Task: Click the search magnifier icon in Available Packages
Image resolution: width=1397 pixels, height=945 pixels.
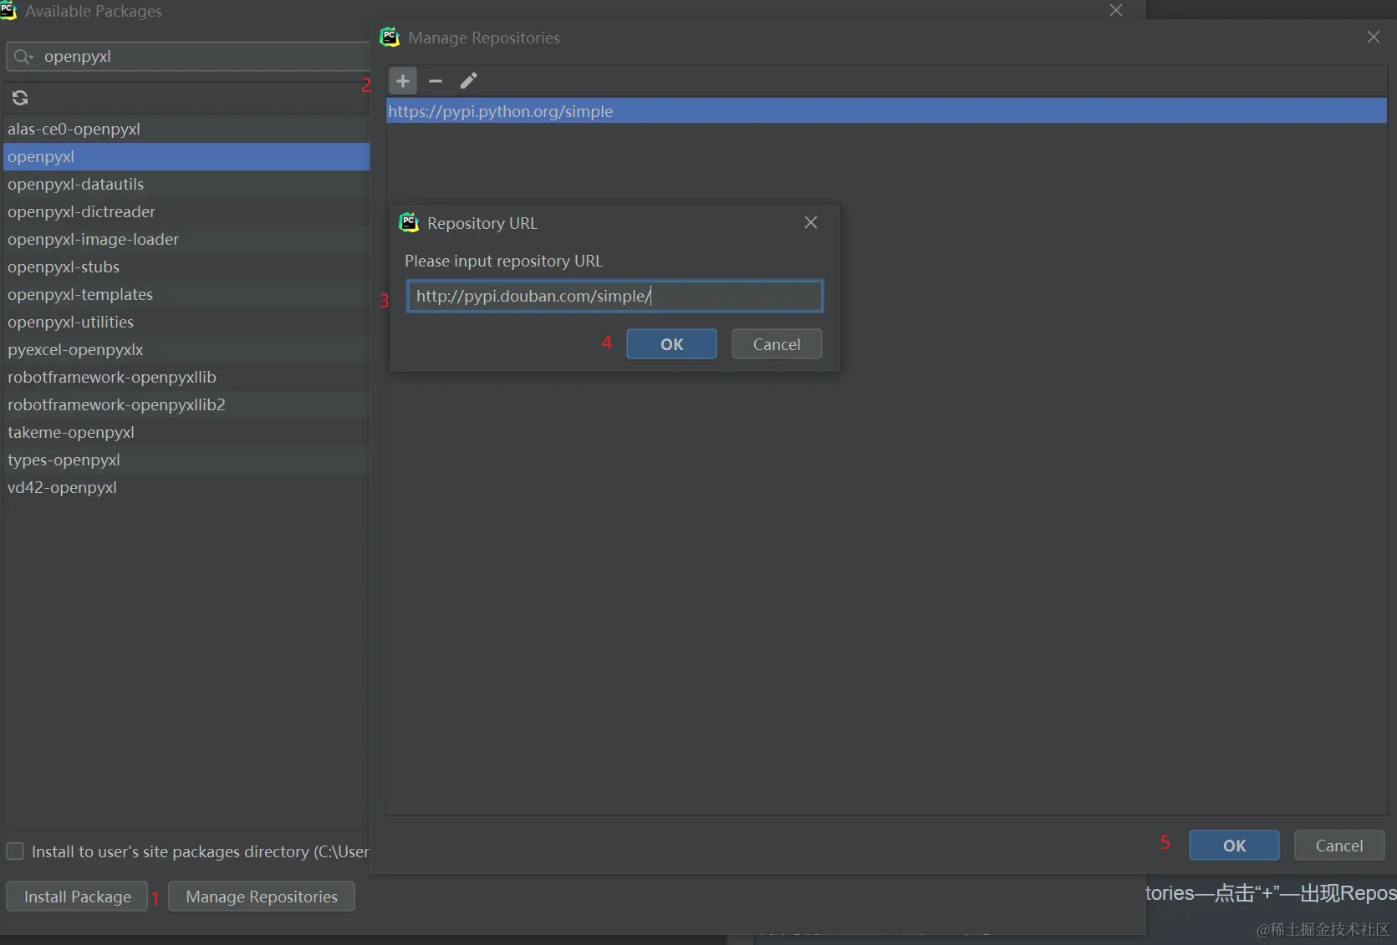Action: [x=23, y=57]
